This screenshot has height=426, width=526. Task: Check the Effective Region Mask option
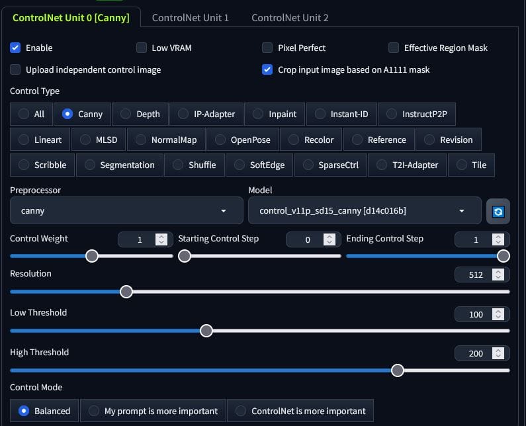pos(394,48)
